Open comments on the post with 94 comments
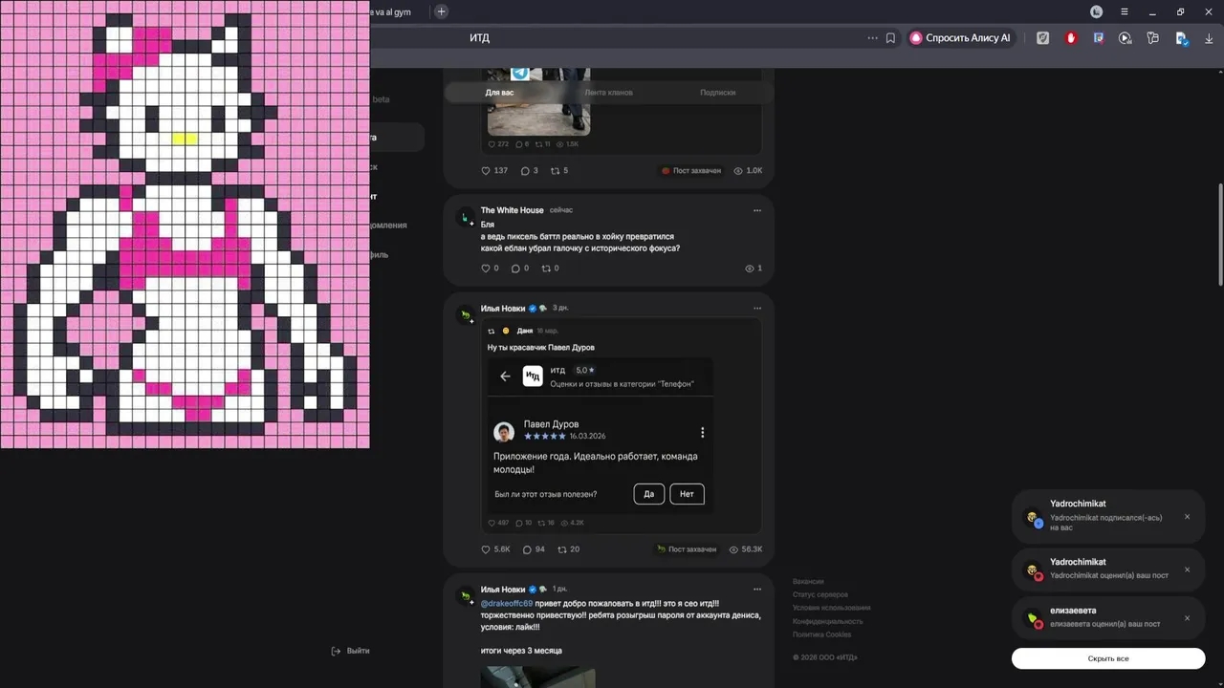This screenshot has width=1224, height=688. click(534, 549)
